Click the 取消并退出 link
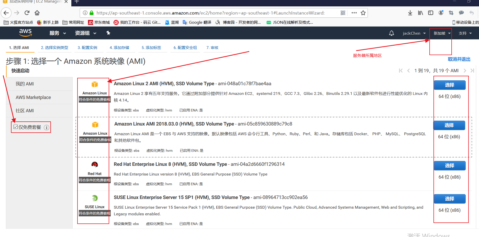Screen dimensions: 479x237 point(459,59)
